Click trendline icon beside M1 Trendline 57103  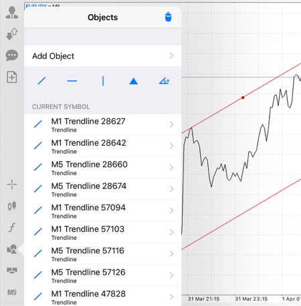(38, 232)
